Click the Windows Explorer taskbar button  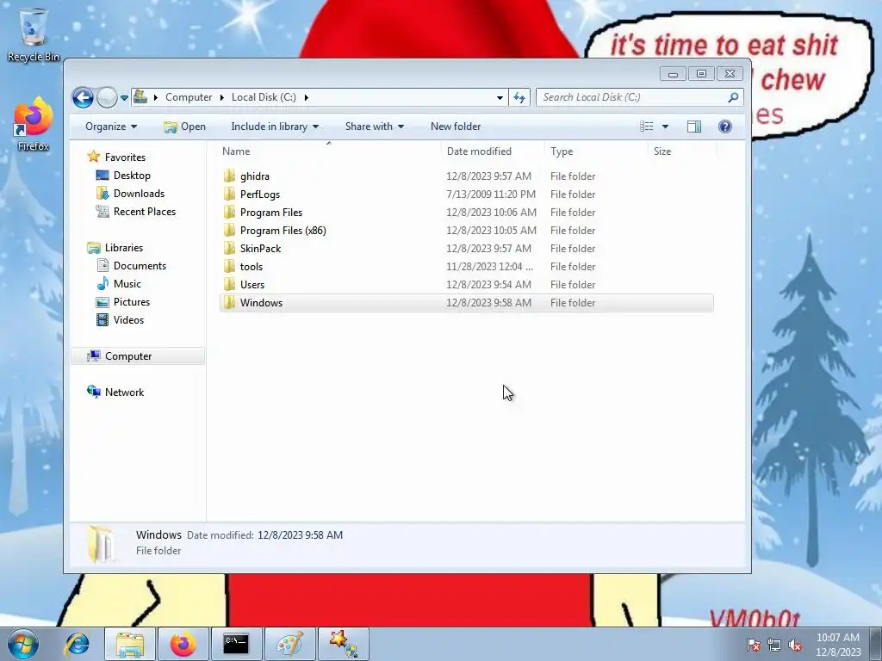pyautogui.click(x=130, y=644)
